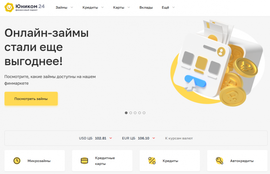Switch to the second carousel slide dot
The image size is (270, 174).
point(131,113)
